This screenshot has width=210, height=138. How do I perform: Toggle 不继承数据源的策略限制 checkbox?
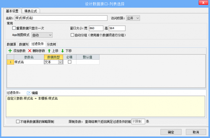tap(18, 122)
